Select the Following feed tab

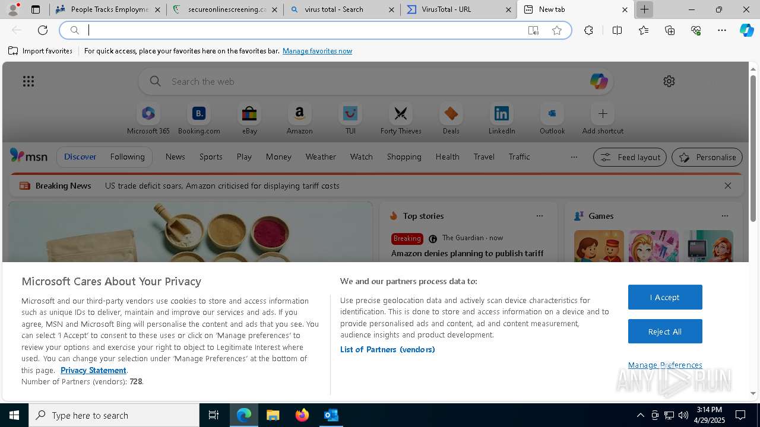tap(127, 157)
